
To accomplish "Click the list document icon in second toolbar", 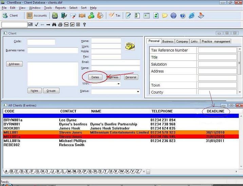I will pyautogui.click(x=78, y=24).
